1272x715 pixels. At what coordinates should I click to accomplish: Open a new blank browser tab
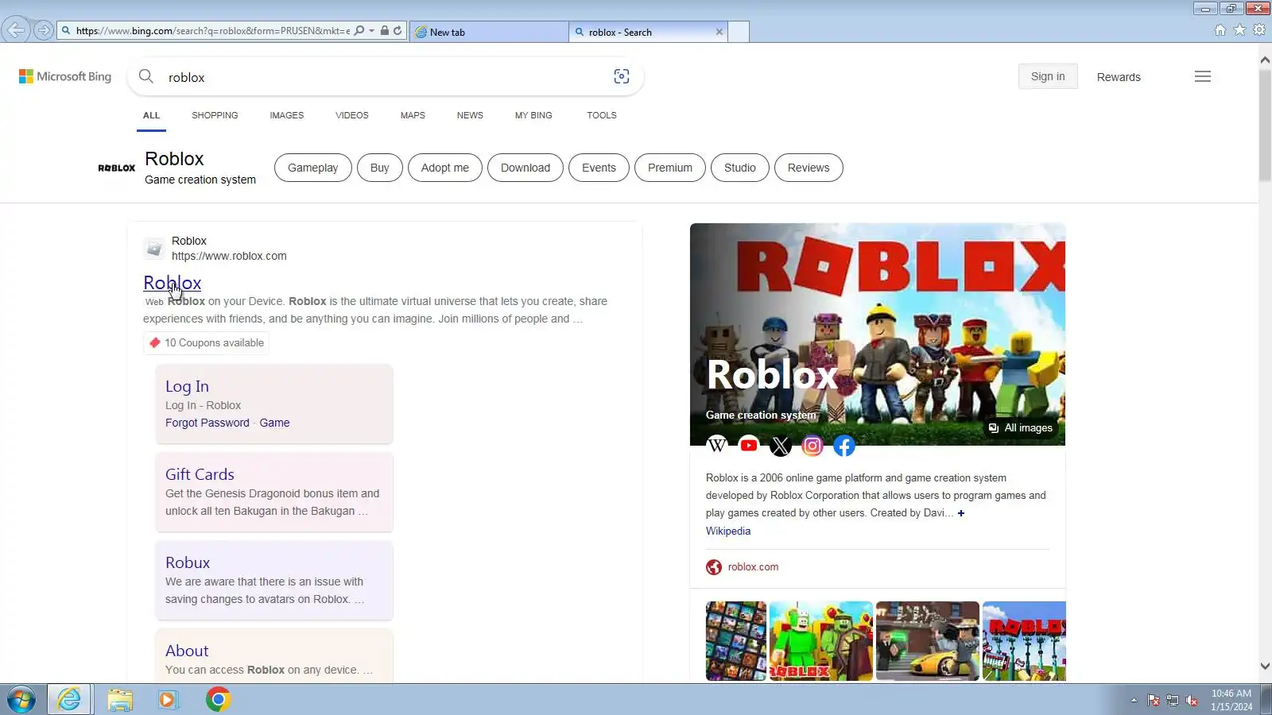(x=739, y=32)
